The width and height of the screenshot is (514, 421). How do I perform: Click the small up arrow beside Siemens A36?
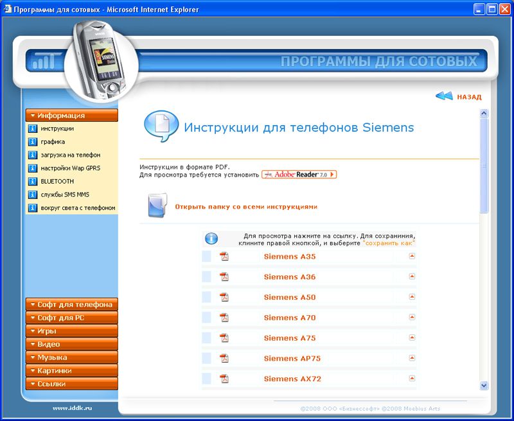[412, 277]
